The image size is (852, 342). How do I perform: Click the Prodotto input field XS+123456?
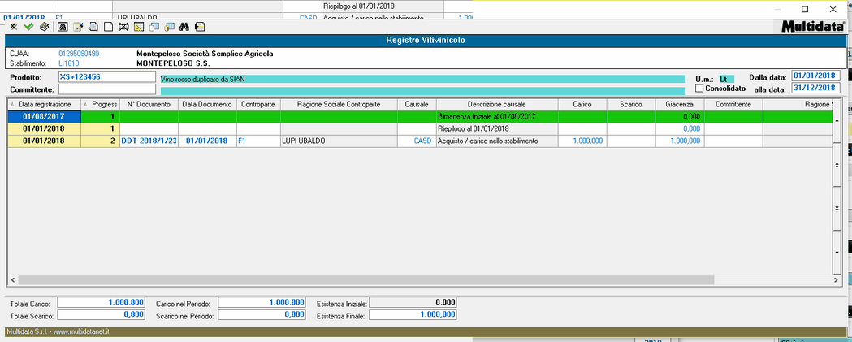(x=107, y=76)
